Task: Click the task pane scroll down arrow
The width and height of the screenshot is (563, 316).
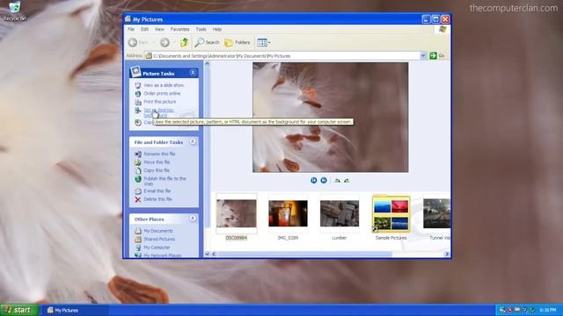Action: point(207,254)
